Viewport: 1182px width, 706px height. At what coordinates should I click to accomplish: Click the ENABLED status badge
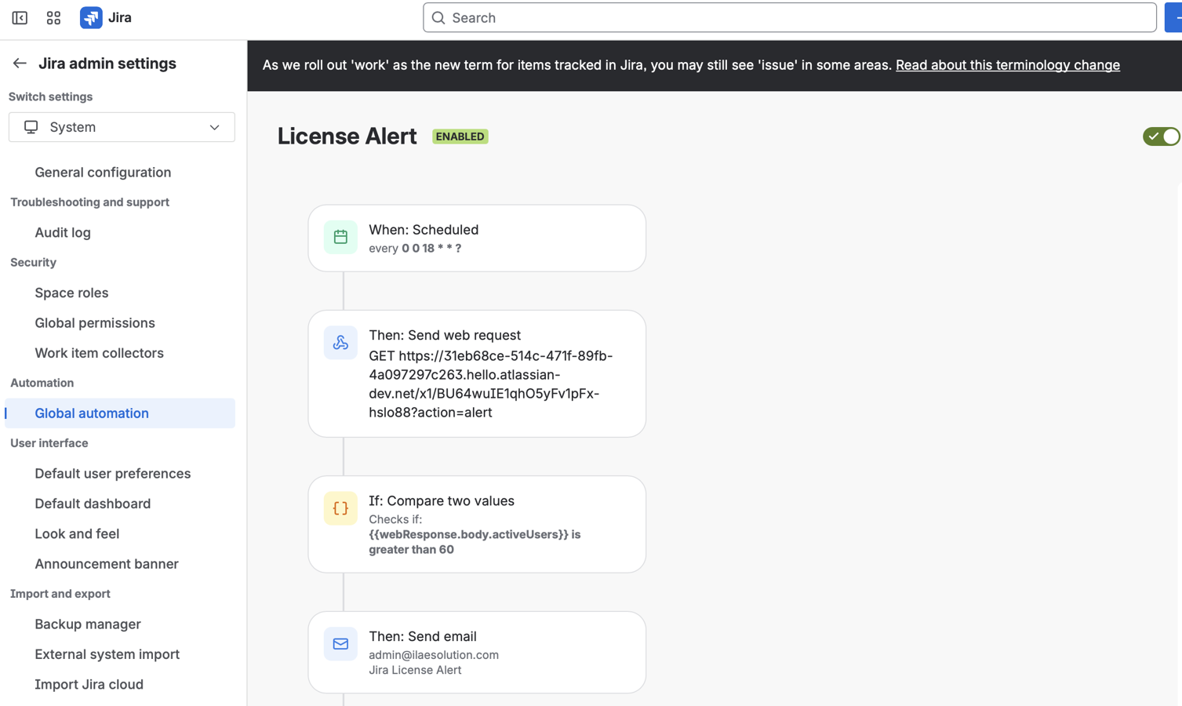pyautogui.click(x=460, y=136)
